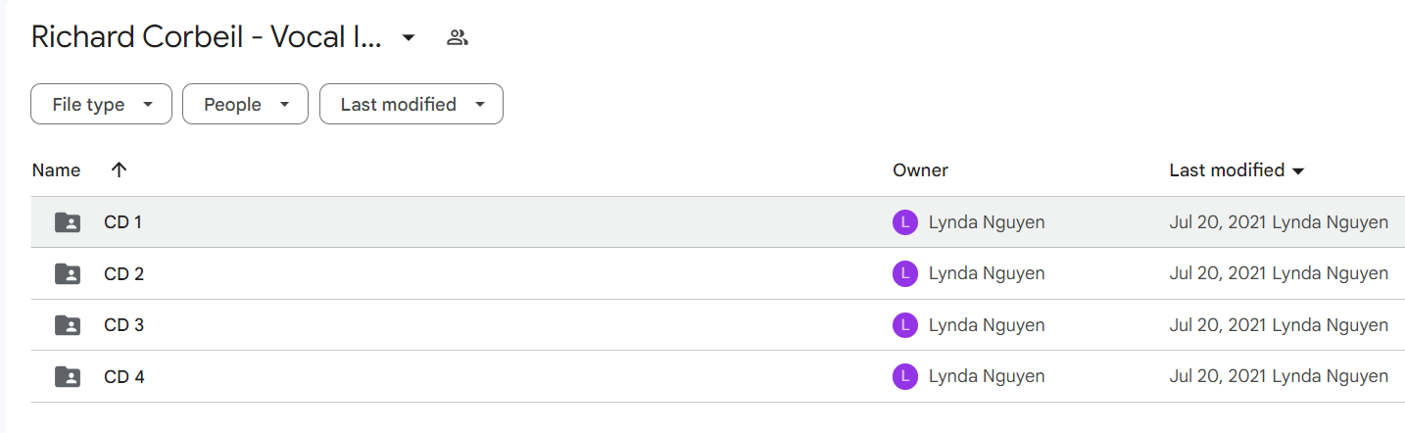
Task: Click owner name Lynda Nguyen in CD 2 row
Action: coord(987,273)
